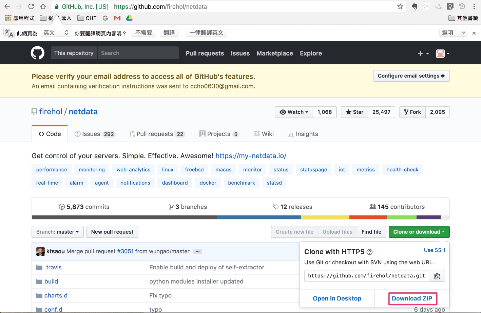Click the browser back arrow
The height and width of the screenshot is (313, 481).
tap(7, 6)
